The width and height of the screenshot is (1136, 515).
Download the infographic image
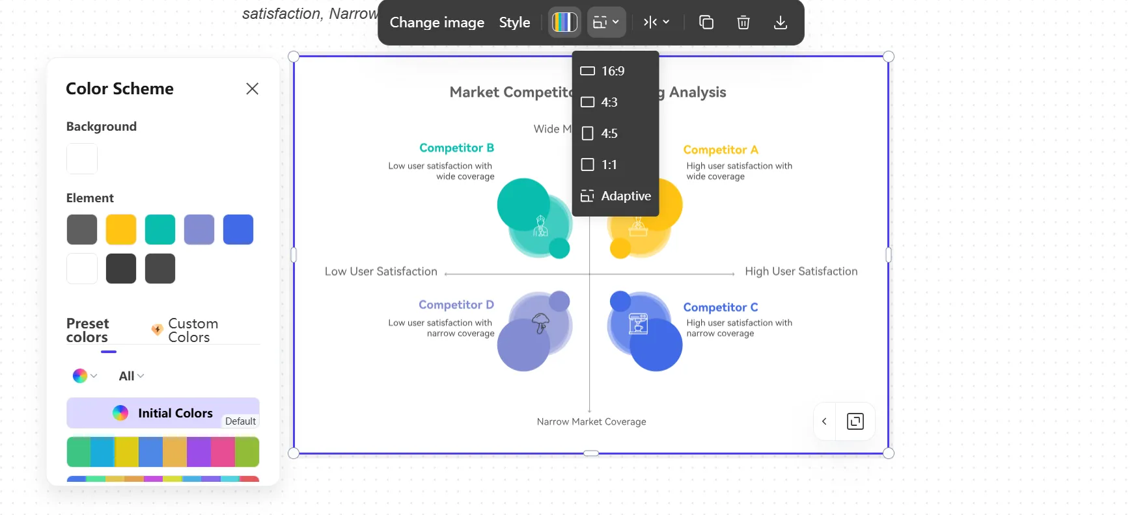pos(780,22)
